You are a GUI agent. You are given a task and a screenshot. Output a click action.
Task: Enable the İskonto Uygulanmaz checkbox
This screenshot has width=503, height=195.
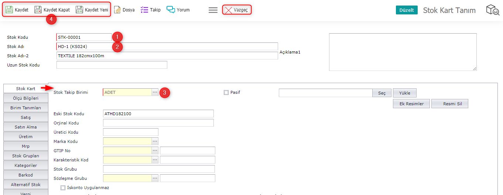pyautogui.click(x=63, y=188)
